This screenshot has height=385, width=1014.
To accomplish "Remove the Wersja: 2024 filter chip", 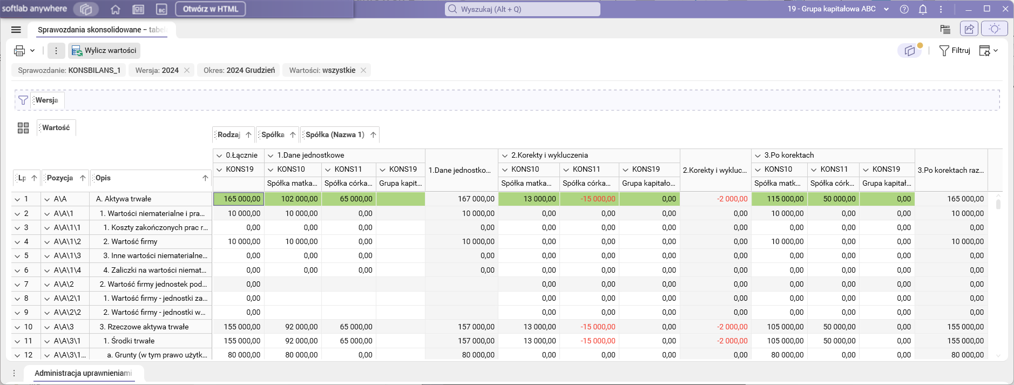I will 187,70.
